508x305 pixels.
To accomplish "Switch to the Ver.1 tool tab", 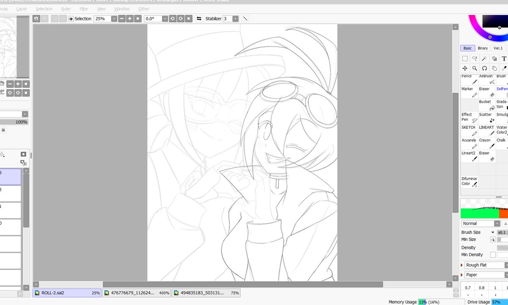I will (498, 48).
